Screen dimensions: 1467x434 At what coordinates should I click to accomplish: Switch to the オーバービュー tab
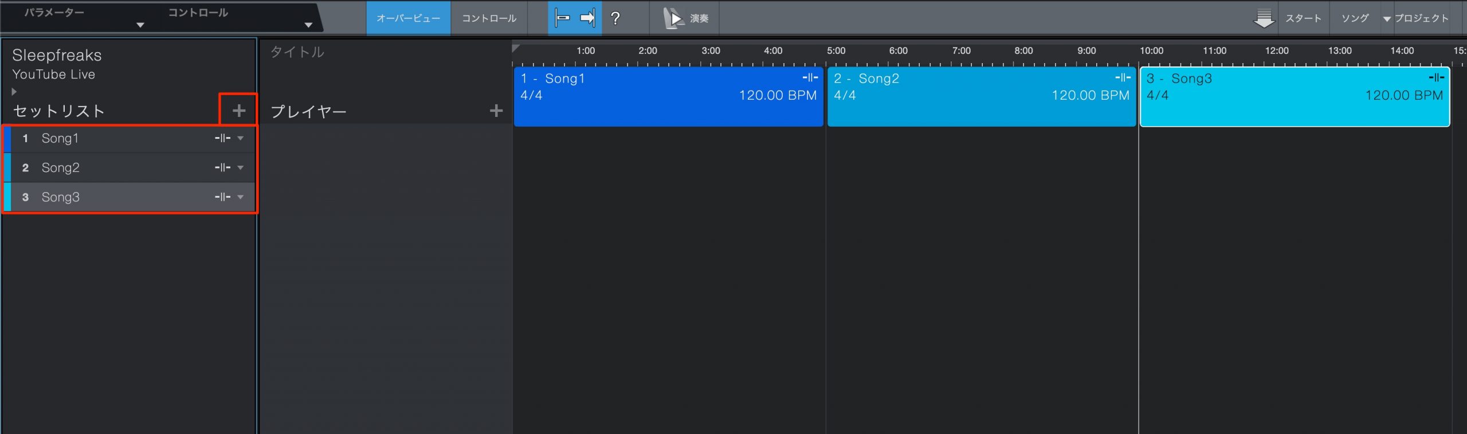(x=408, y=18)
